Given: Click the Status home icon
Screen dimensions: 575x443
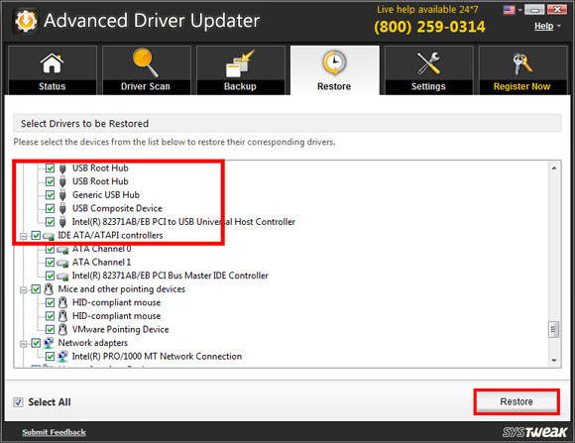Looking at the screenshot, I should [52, 63].
